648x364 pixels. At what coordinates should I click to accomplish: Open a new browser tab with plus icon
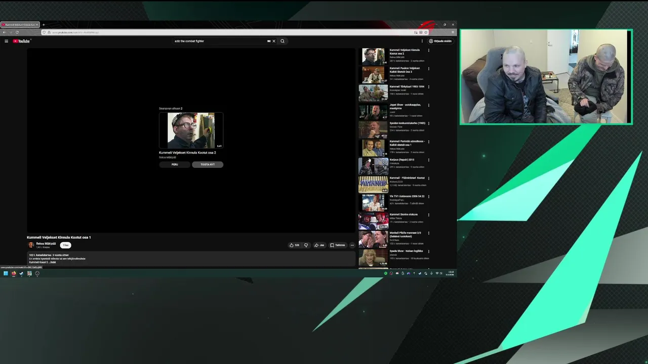(x=44, y=25)
